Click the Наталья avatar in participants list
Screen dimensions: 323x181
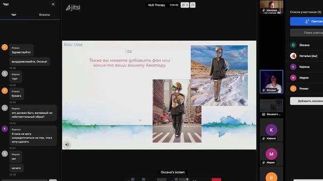pyautogui.click(x=293, y=56)
